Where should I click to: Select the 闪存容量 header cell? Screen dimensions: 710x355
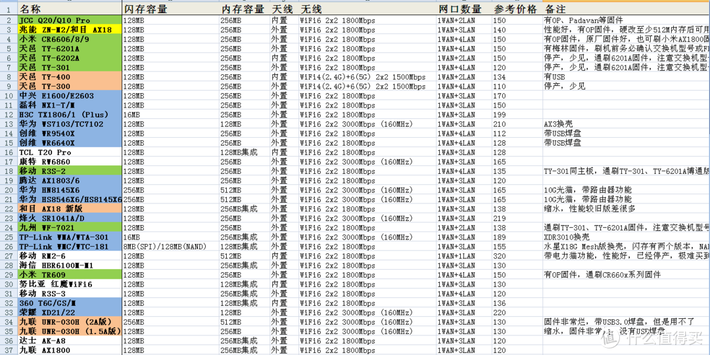(171, 9)
